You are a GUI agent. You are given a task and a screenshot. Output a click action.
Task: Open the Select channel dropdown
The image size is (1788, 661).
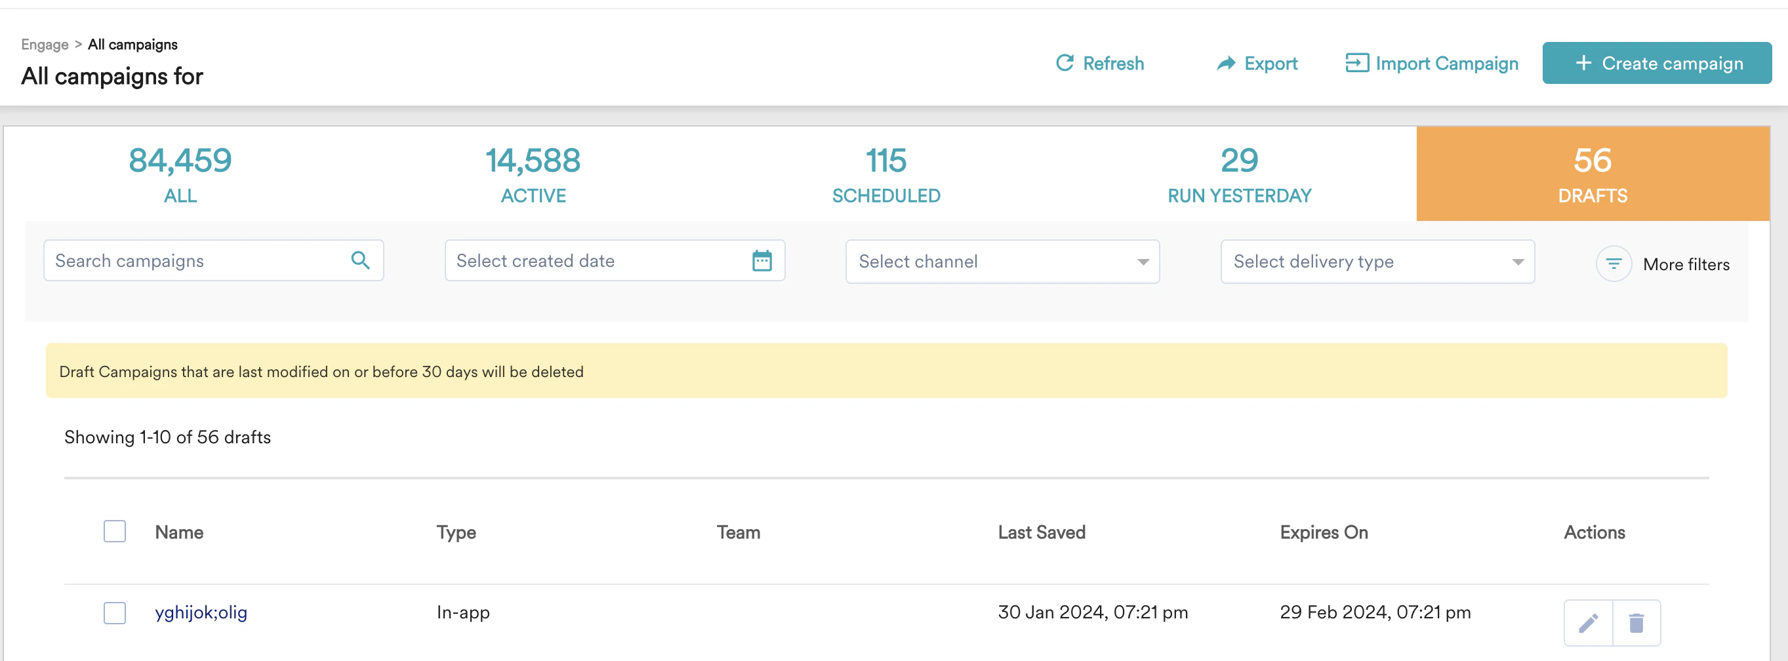tap(1002, 262)
